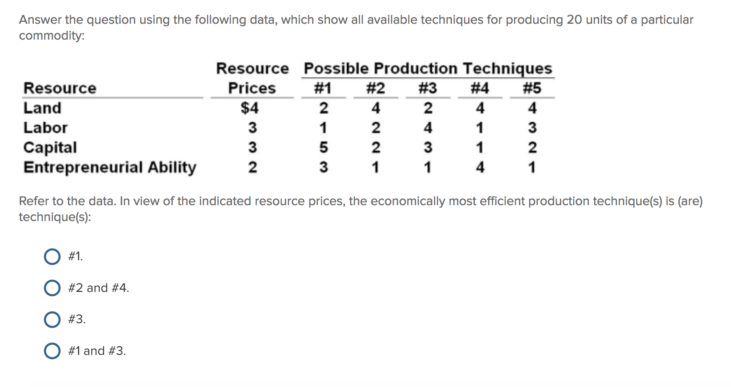The image size is (731, 387).
Task: Click the Resource Prices column header
Action: tap(252, 78)
